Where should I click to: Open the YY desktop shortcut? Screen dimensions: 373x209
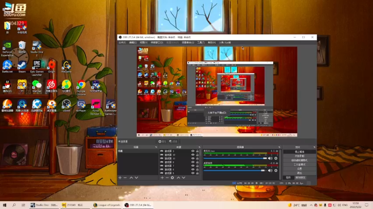pos(22,86)
